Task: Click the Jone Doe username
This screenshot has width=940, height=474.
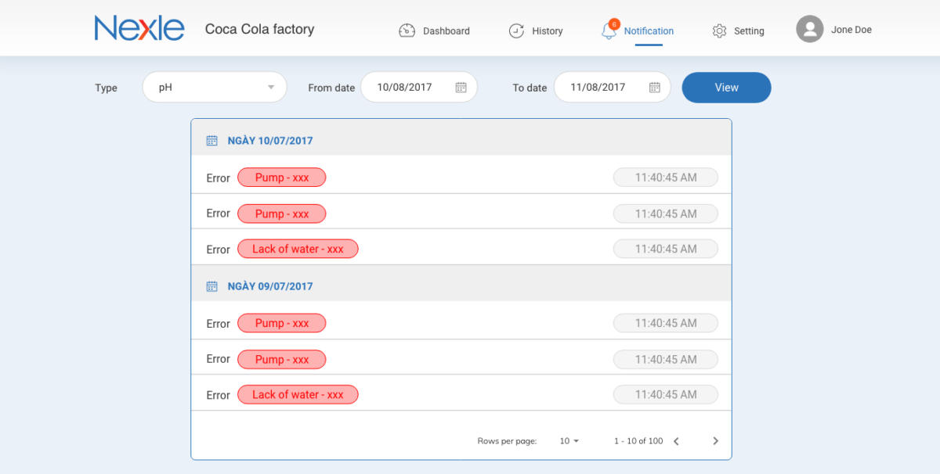Action: click(x=851, y=30)
